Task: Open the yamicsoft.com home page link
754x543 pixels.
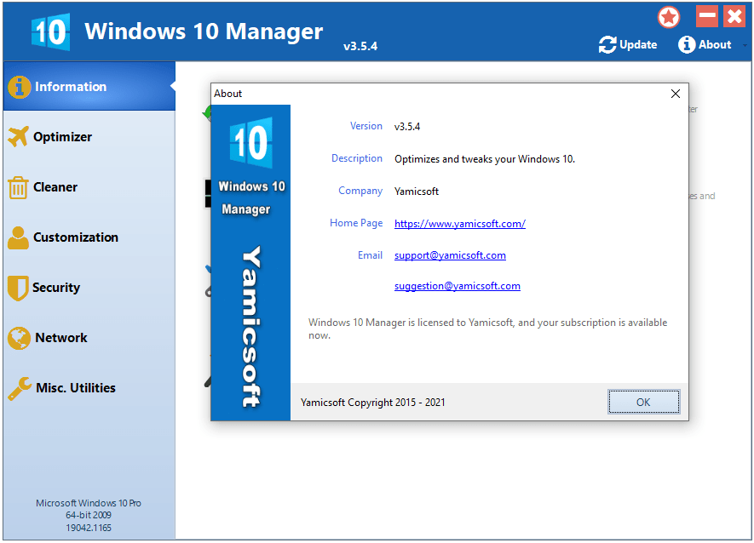Action: point(460,224)
